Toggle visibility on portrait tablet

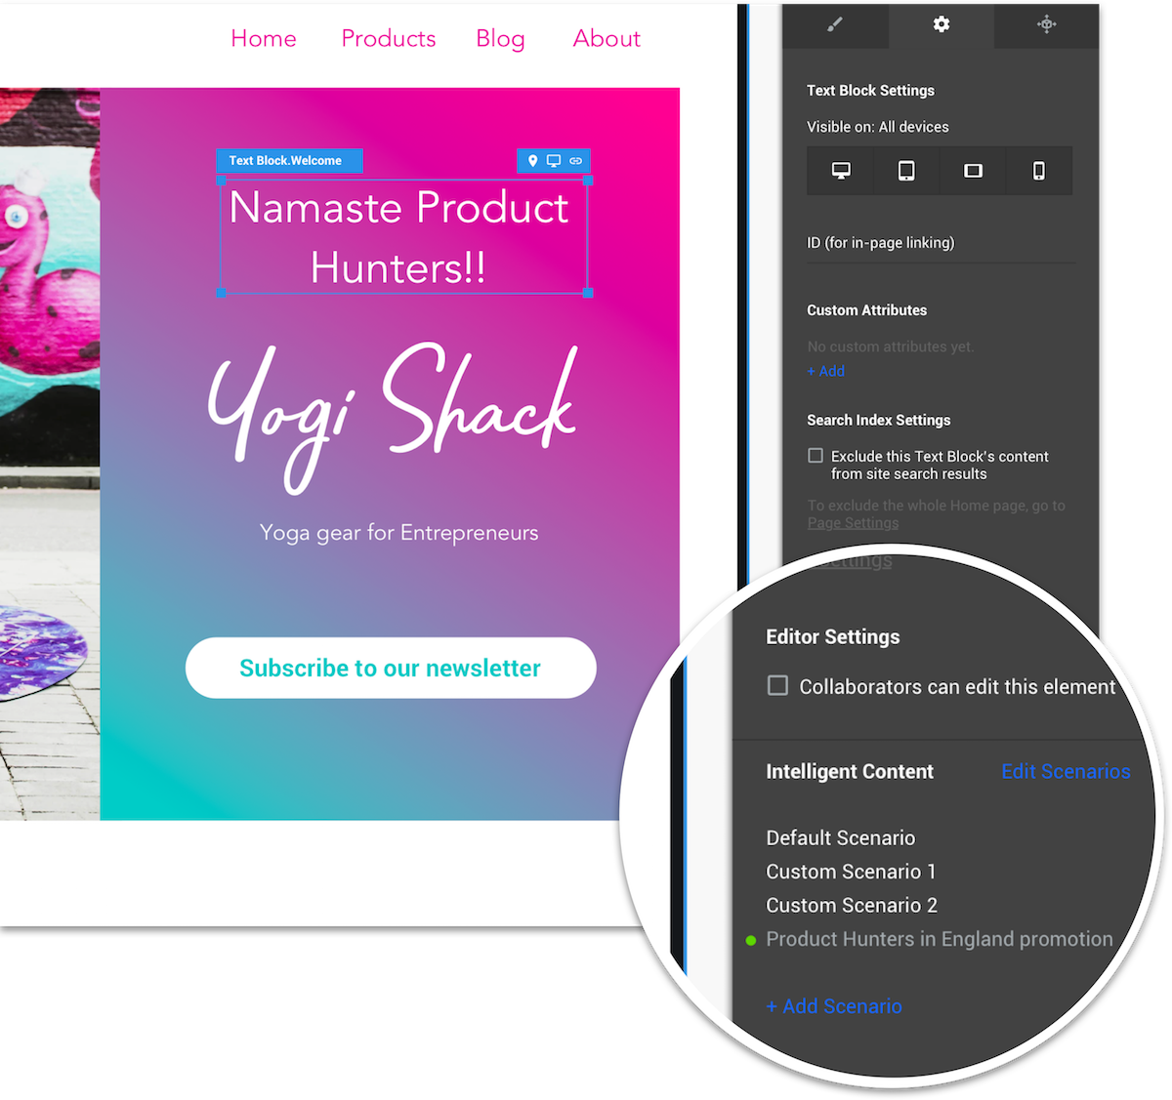[906, 171]
